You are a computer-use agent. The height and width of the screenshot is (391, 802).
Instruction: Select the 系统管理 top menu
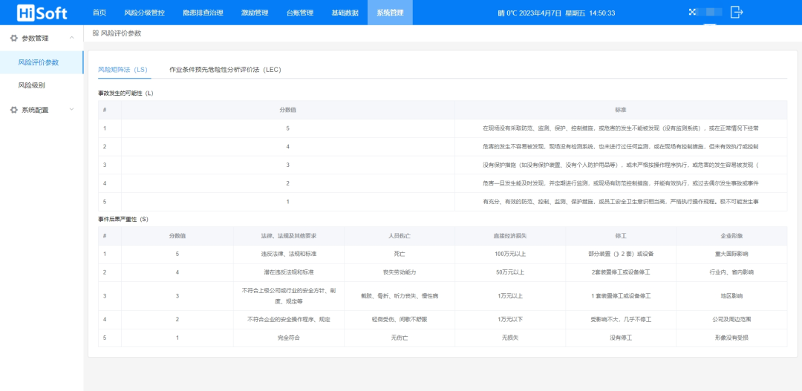(390, 13)
